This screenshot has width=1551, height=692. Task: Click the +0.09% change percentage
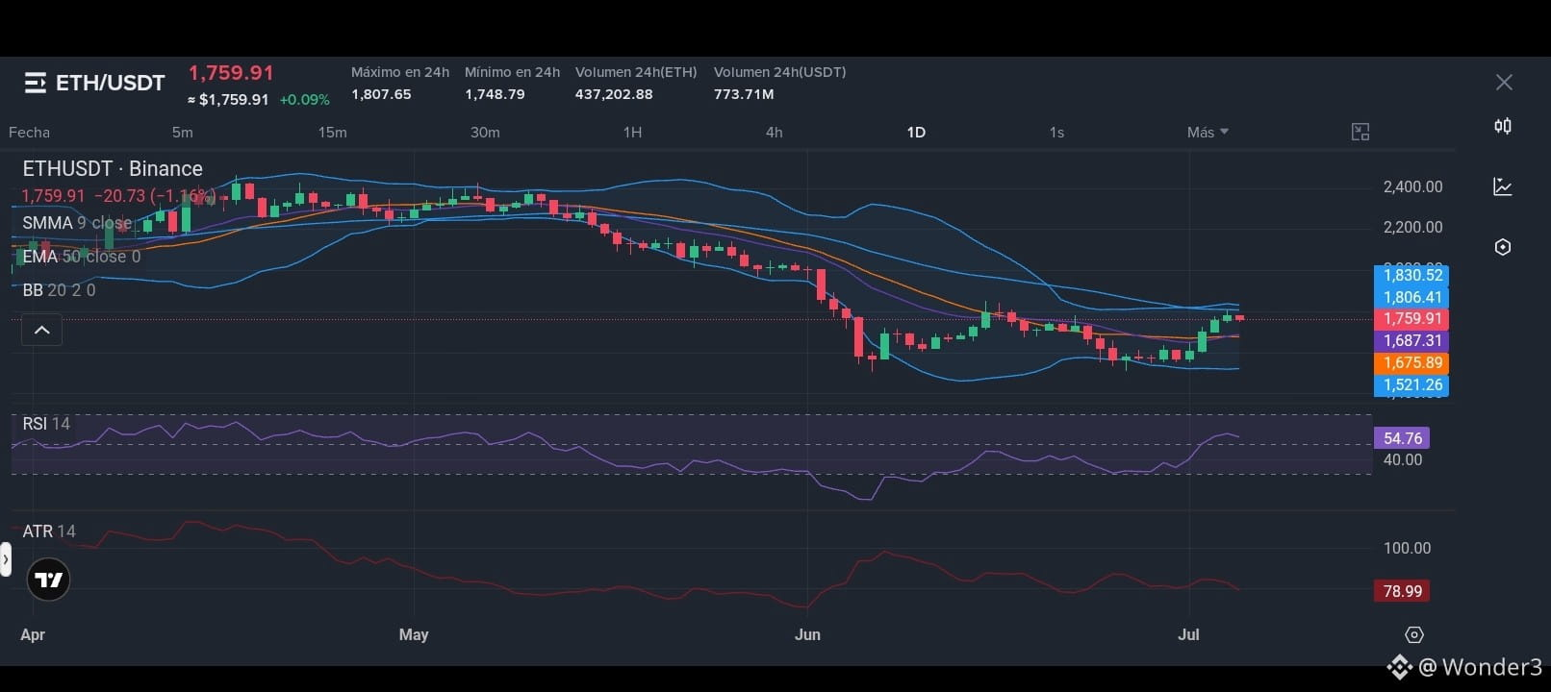[304, 100]
